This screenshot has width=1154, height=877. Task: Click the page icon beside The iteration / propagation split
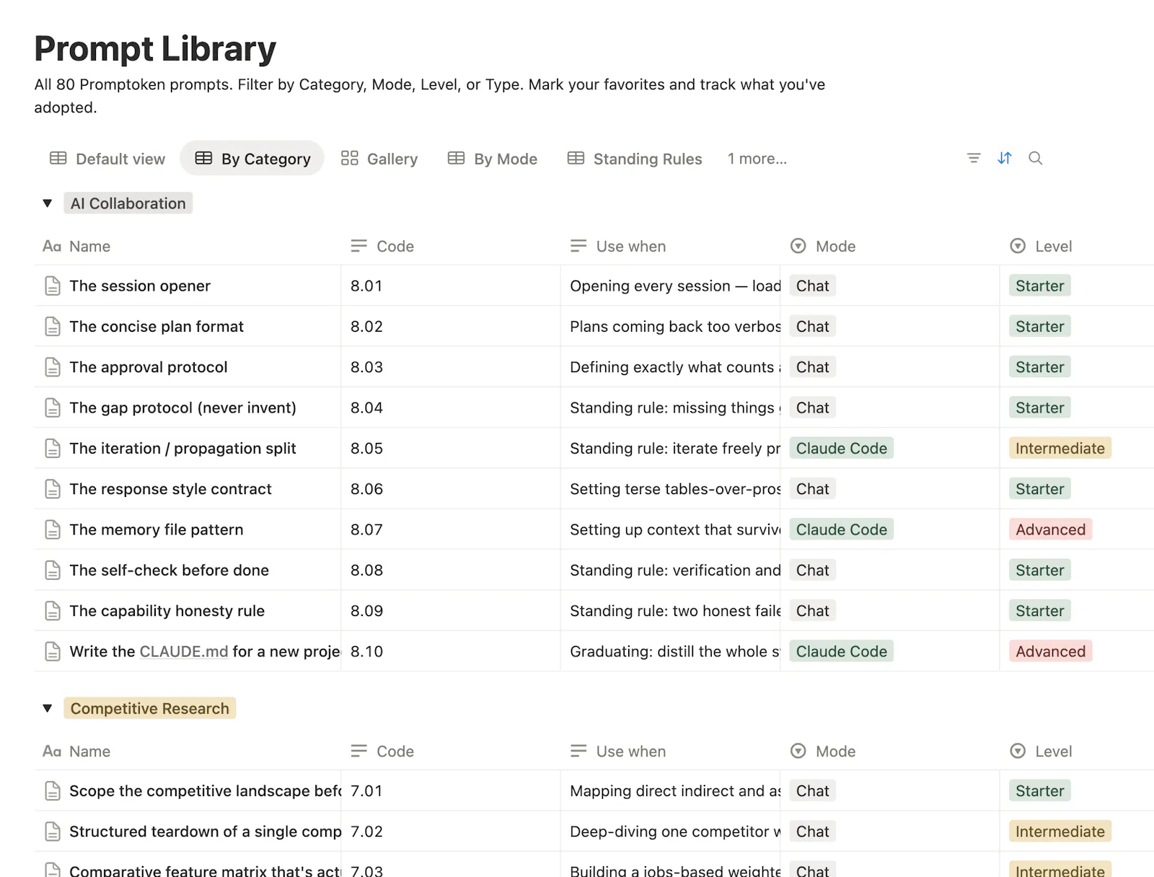click(x=53, y=449)
